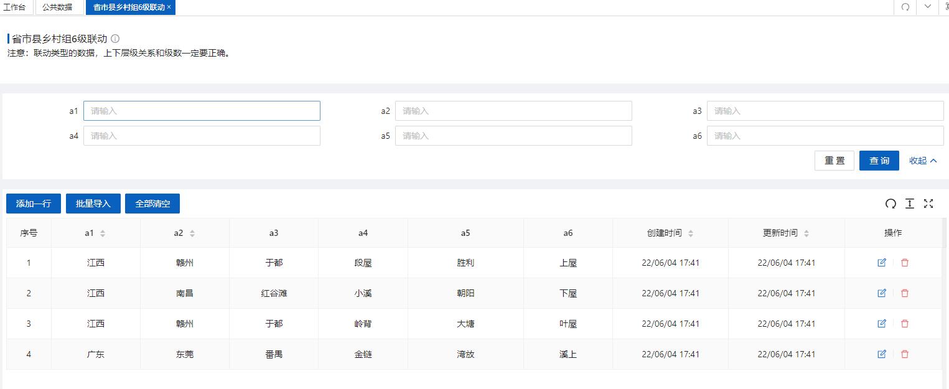Edit the row with 红谷滩
The width and height of the screenshot is (949, 389).
click(881, 293)
